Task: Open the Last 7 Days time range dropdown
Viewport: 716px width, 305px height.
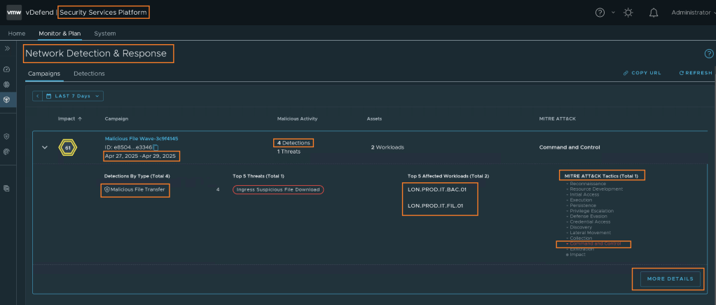Action: (x=73, y=96)
